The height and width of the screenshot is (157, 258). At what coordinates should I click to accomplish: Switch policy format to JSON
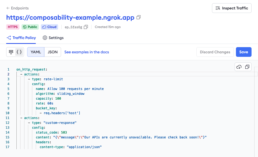tap(53, 52)
